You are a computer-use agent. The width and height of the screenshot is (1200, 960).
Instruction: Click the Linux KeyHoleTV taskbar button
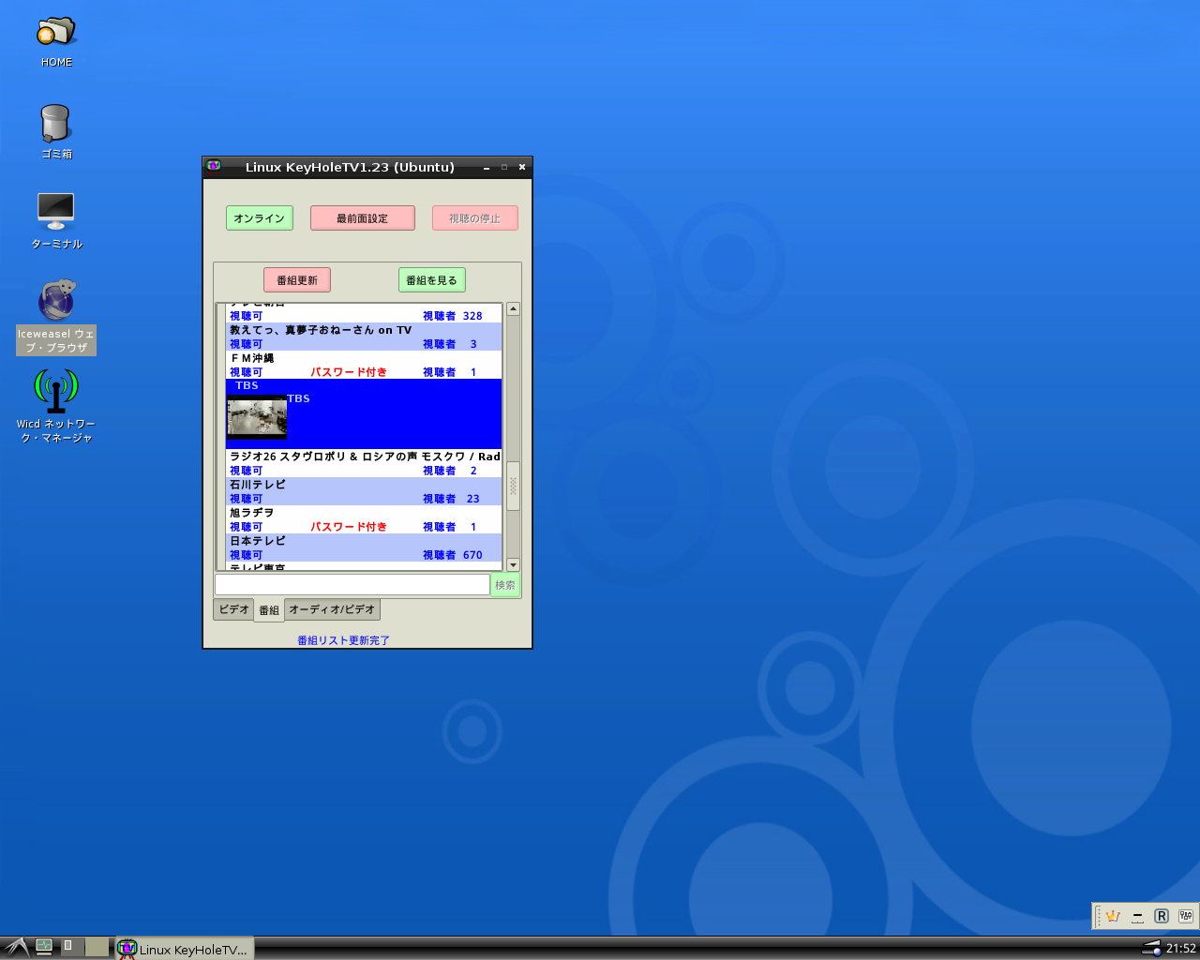pyautogui.click(x=184, y=949)
